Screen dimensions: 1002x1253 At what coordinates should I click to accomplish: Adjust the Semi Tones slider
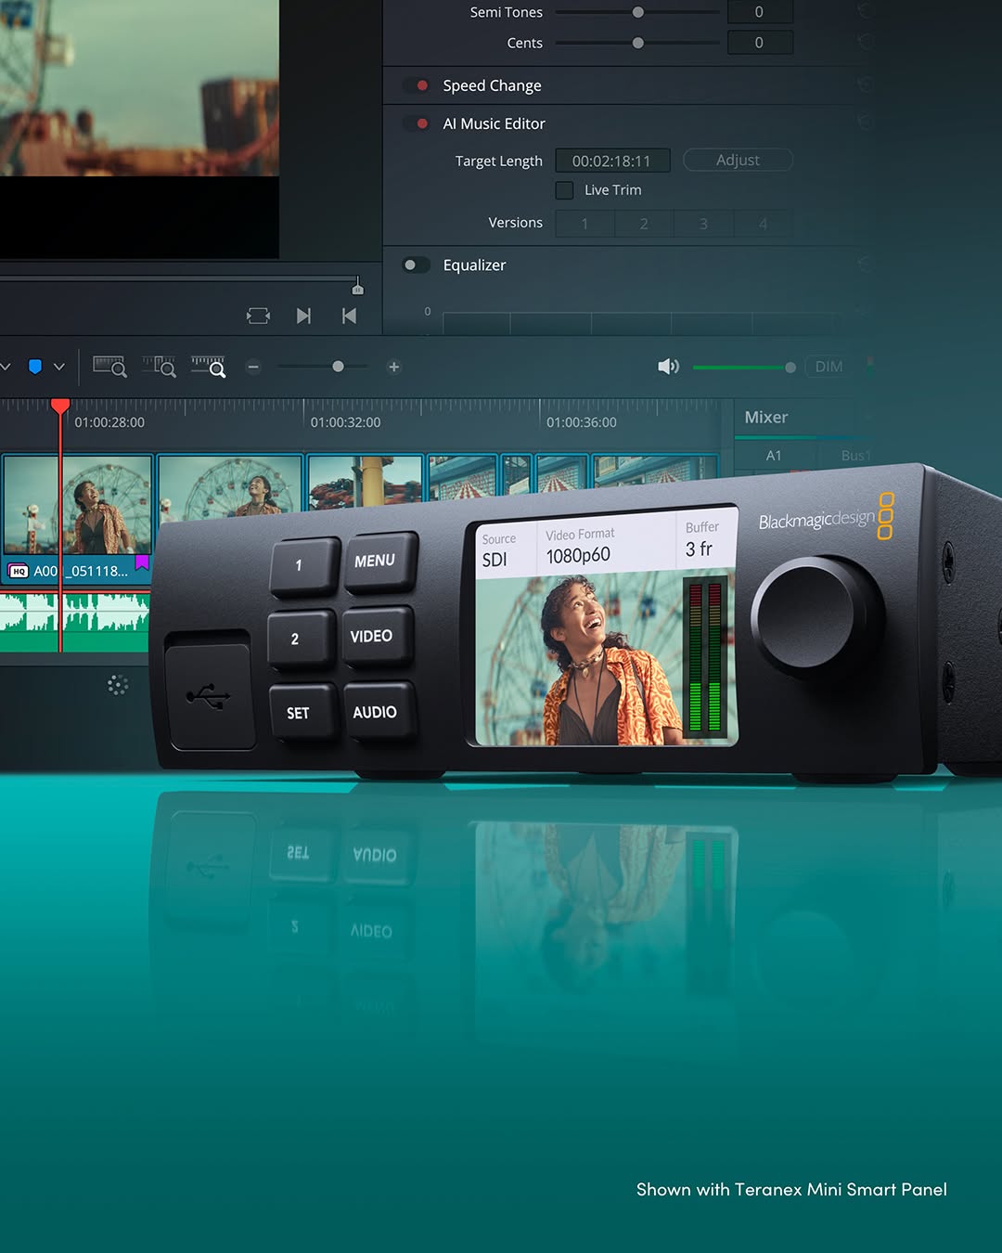point(637,12)
